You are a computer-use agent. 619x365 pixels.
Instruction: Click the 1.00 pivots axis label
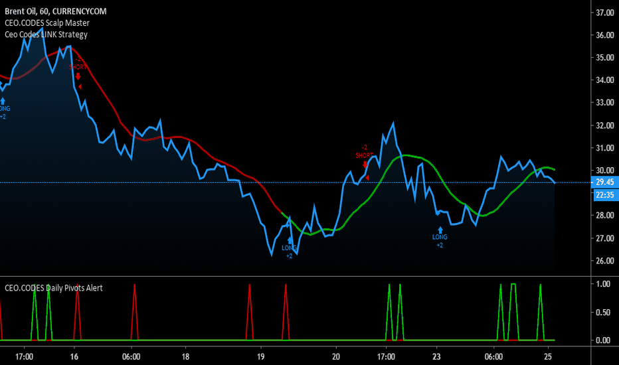pos(603,284)
